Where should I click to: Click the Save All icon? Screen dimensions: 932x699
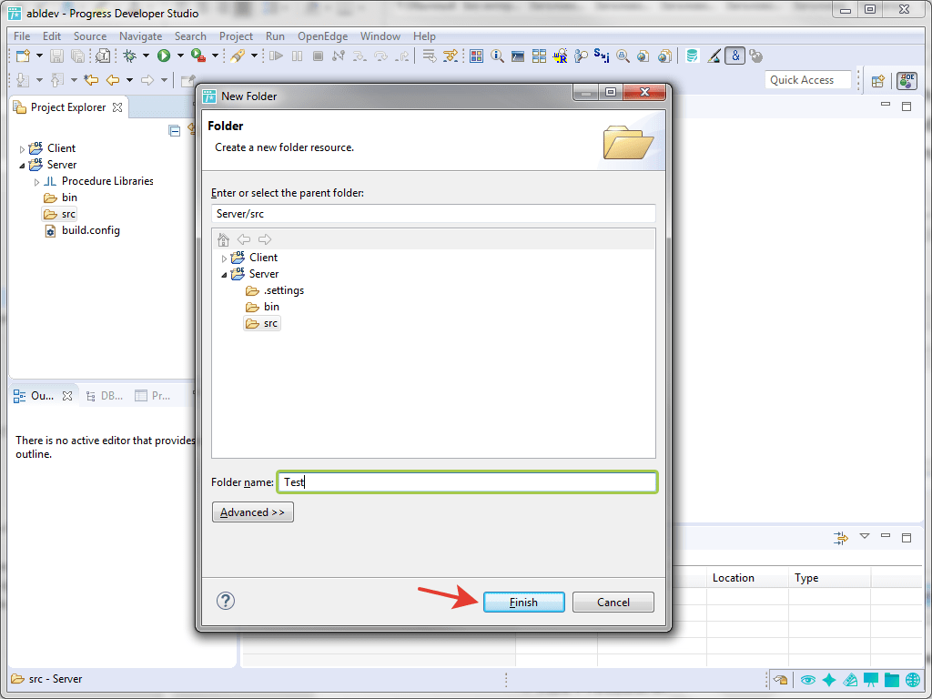(77, 56)
